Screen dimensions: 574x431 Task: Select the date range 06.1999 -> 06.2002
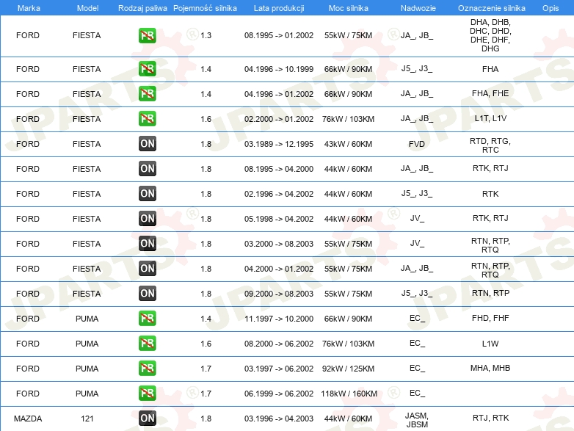point(279,394)
